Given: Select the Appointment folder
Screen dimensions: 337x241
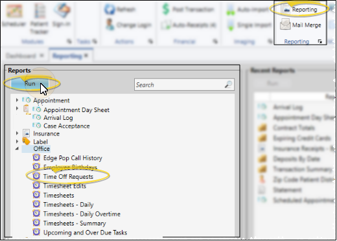Looking at the screenshot, I should click(51, 100).
